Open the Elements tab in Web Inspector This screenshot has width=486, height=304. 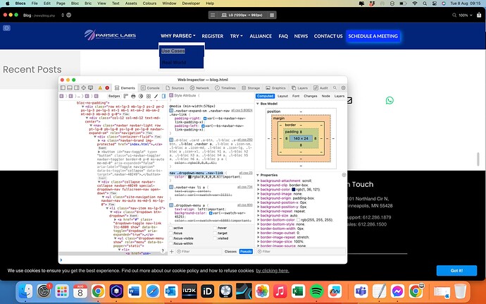[125, 88]
